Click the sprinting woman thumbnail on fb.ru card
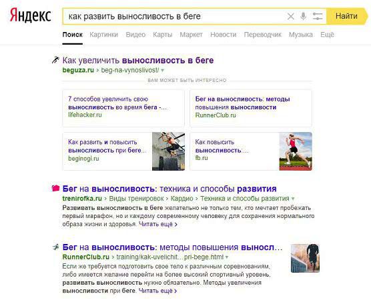371x300 pixels. point(296,151)
